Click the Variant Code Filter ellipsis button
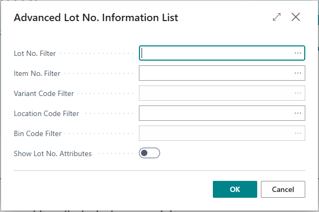This screenshot has height=212, width=319. pyautogui.click(x=298, y=93)
